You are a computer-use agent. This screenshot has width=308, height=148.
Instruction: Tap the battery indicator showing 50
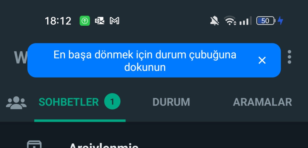click(x=266, y=21)
